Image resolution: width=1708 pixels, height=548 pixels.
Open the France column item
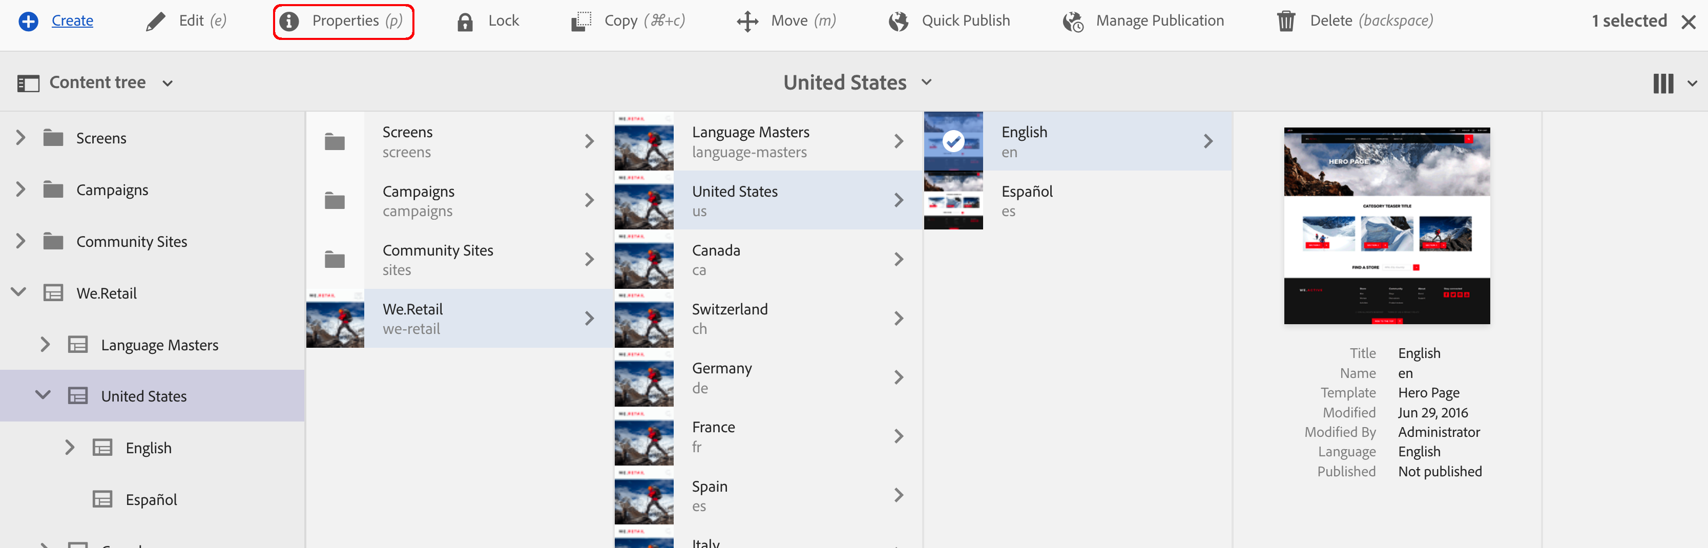[769, 436]
